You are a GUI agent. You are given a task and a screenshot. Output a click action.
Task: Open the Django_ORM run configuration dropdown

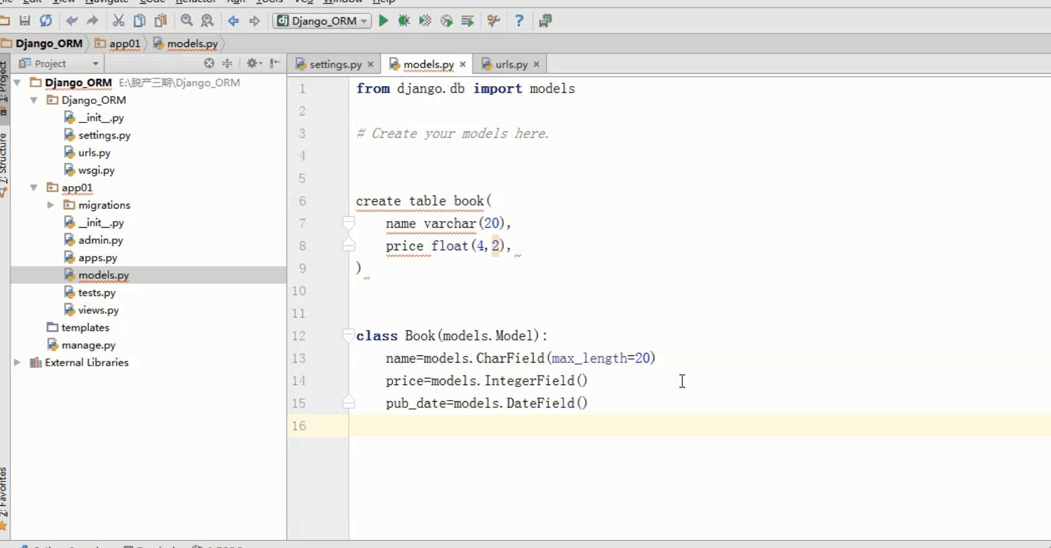click(x=322, y=21)
